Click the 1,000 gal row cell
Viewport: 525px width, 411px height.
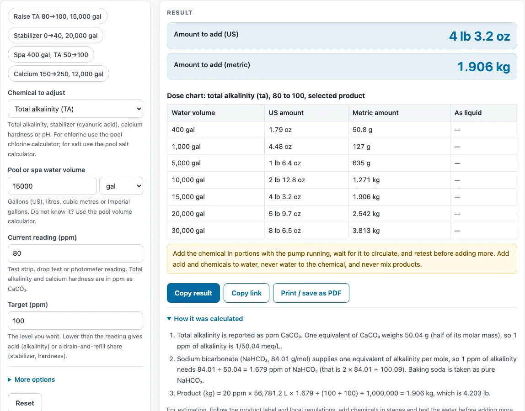pyautogui.click(x=216, y=147)
